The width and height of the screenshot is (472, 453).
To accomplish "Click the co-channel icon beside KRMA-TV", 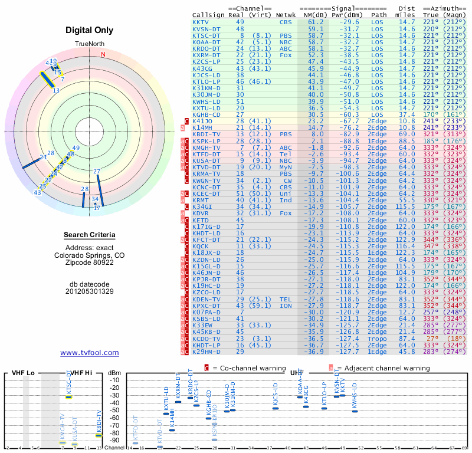I will (x=186, y=174).
